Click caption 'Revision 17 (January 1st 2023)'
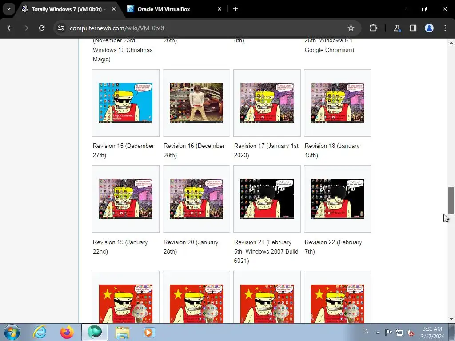The width and height of the screenshot is (455, 341). point(266,150)
